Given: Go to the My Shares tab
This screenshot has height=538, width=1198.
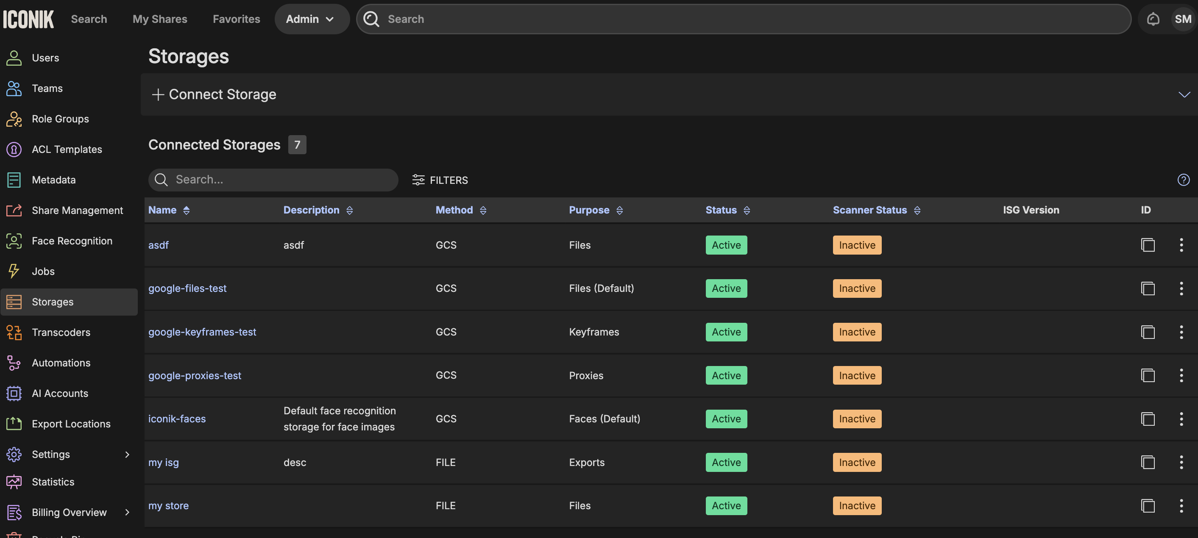Looking at the screenshot, I should coord(159,19).
